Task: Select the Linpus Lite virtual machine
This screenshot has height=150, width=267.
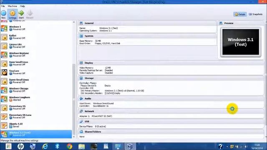Action: coord(36,46)
